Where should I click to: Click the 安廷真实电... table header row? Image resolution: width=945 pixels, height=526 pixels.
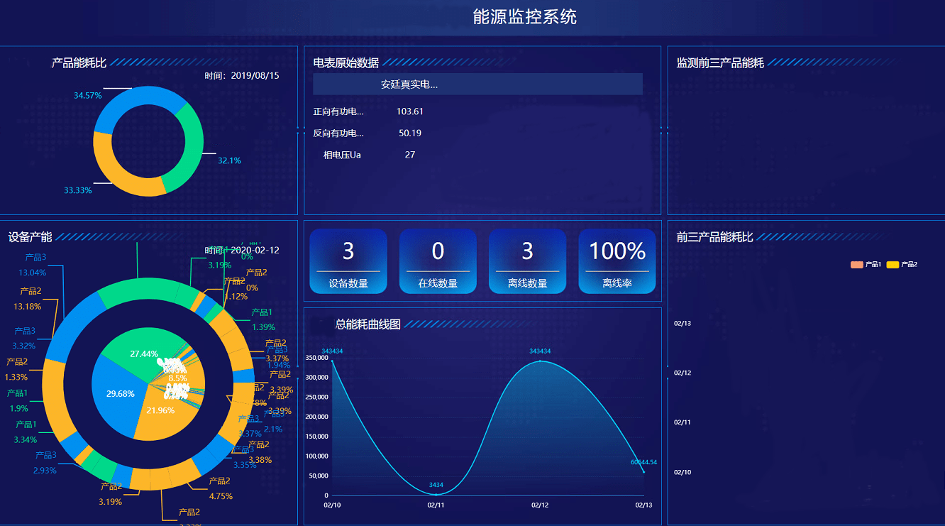[477, 84]
